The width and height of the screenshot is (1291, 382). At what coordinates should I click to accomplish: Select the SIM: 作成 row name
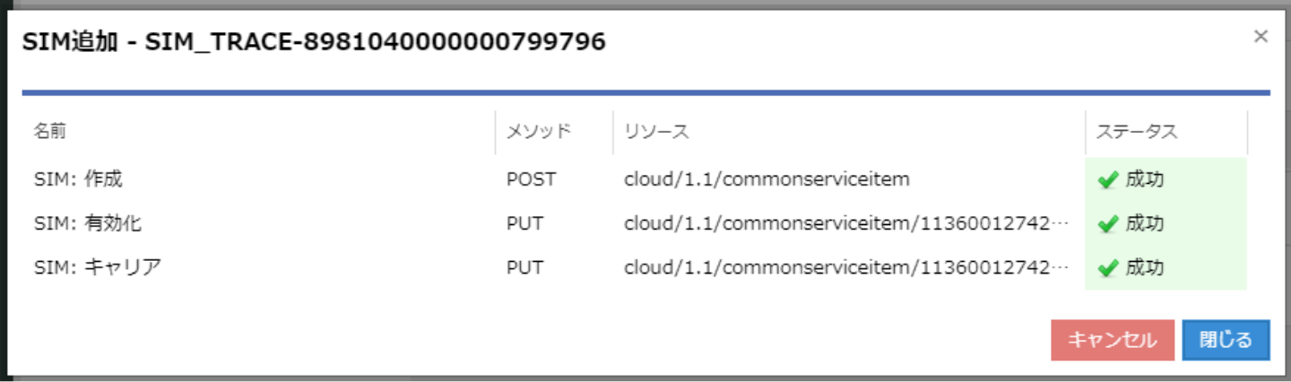point(78,179)
